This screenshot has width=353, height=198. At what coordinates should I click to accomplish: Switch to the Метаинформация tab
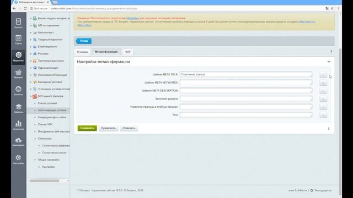tap(106, 52)
